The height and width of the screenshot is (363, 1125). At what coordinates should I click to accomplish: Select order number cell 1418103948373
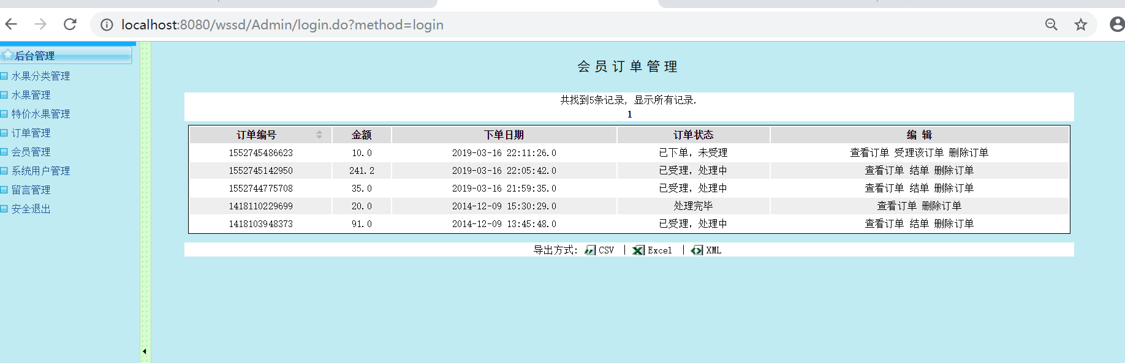tap(261, 223)
